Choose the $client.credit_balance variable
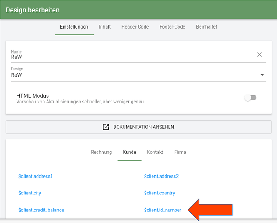 click(41, 210)
